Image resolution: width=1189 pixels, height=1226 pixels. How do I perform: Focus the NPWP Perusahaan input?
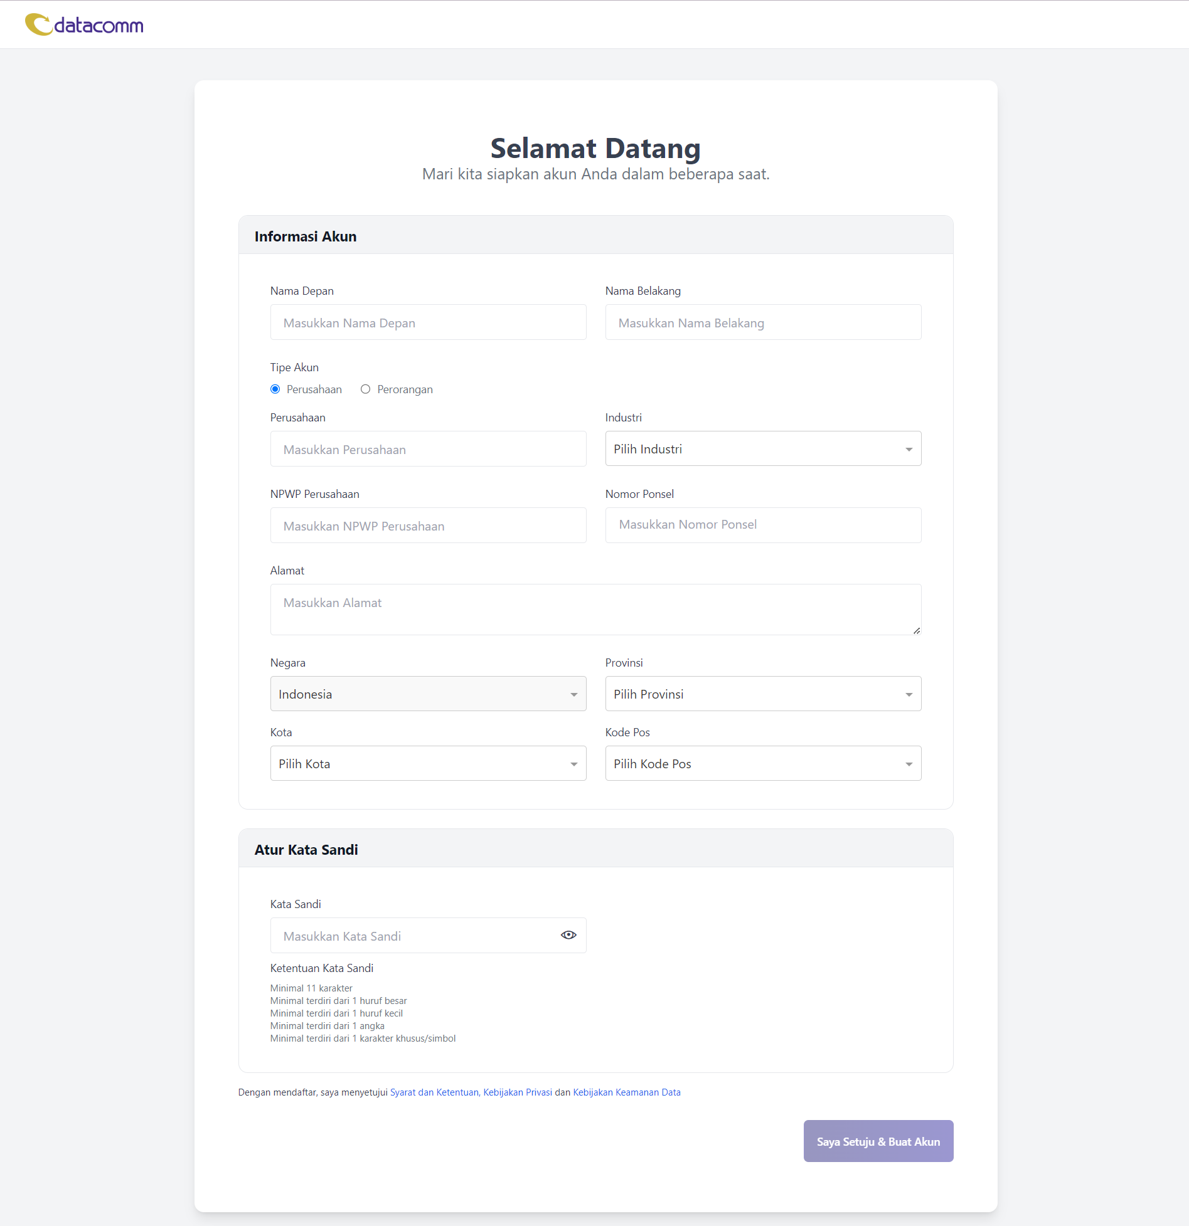[428, 526]
